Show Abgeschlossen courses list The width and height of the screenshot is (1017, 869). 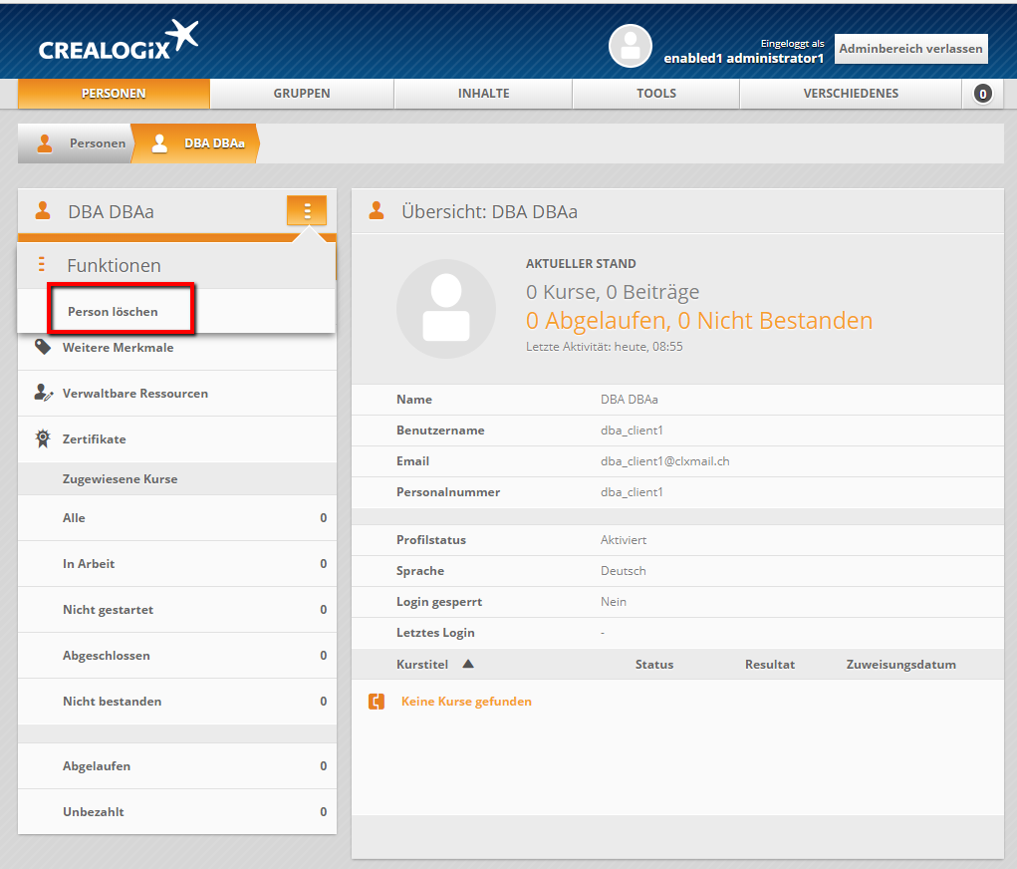pyautogui.click(x=107, y=656)
